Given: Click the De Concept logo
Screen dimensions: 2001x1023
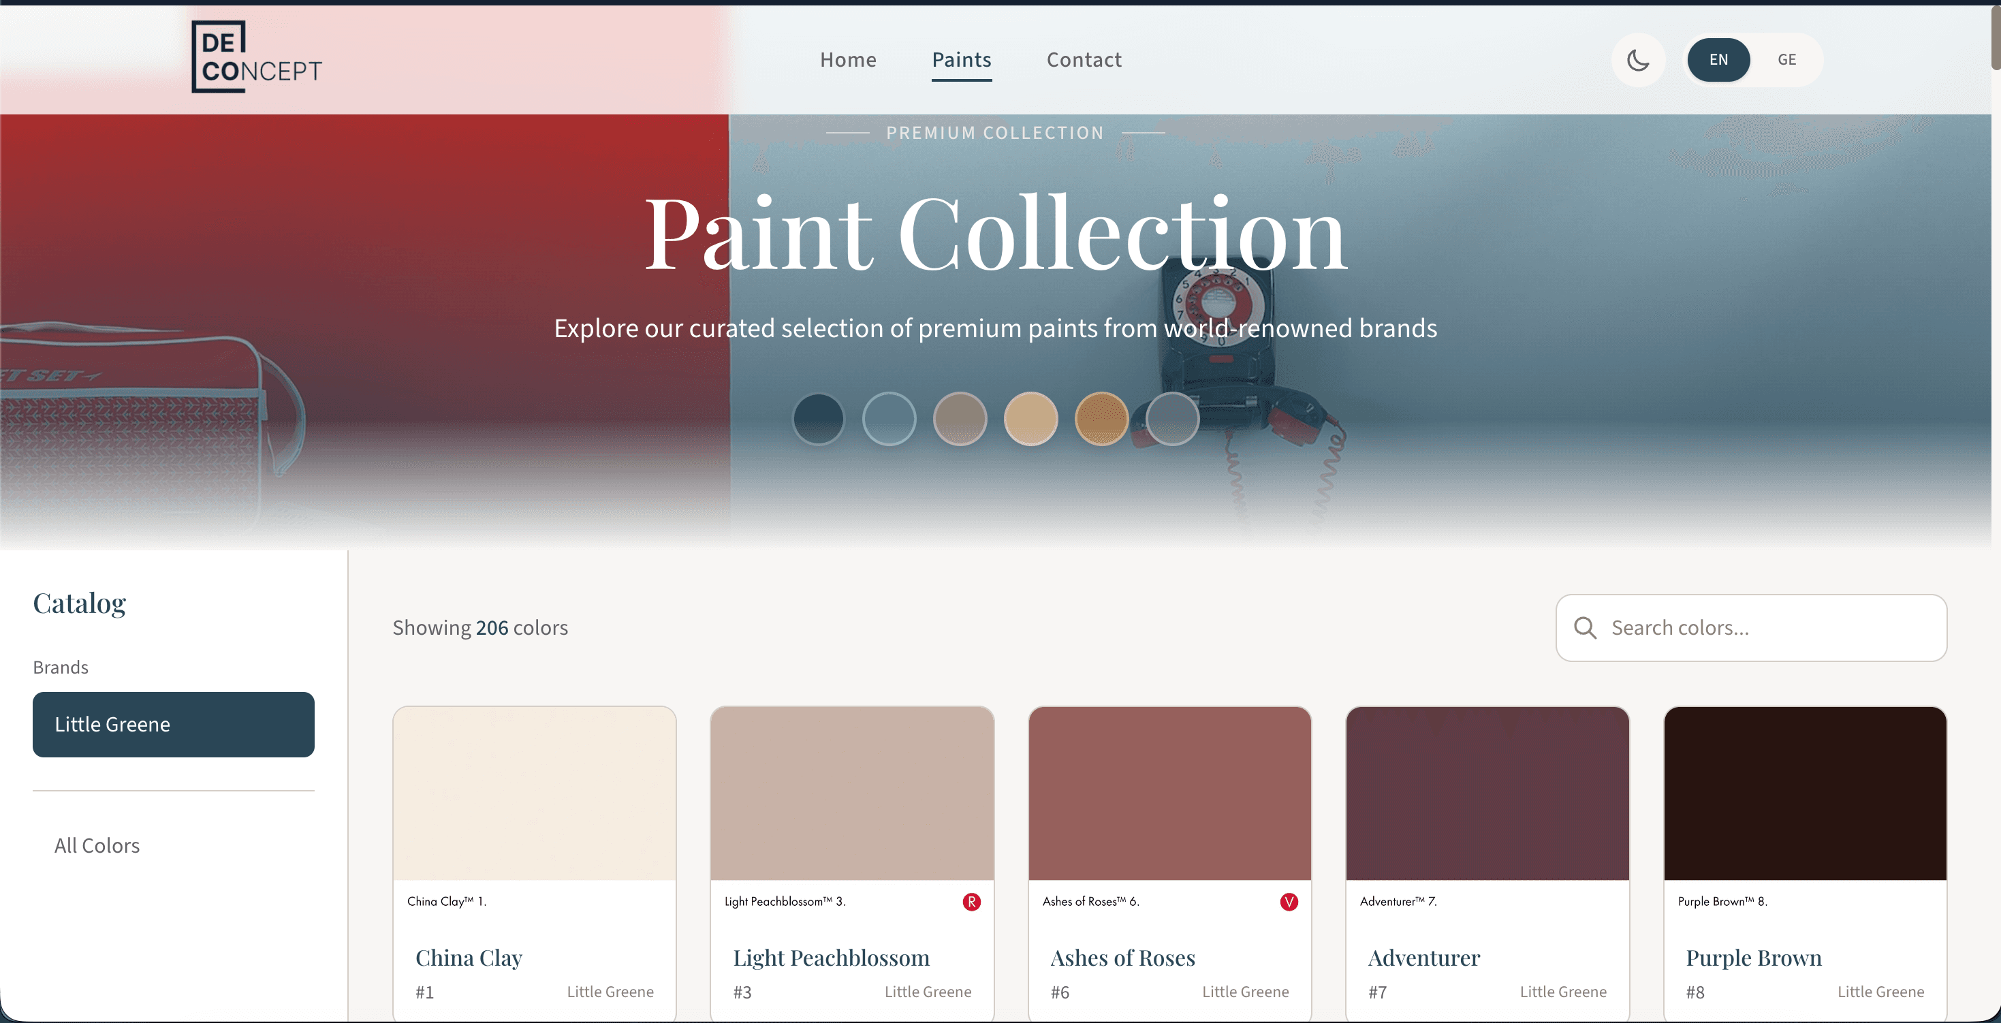Looking at the screenshot, I should point(256,57).
